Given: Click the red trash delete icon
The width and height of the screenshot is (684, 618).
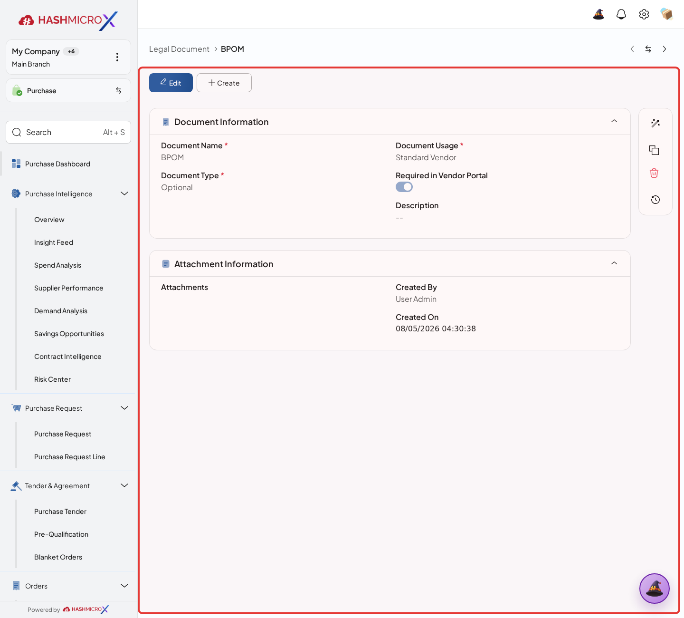Looking at the screenshot, I should coord(654,173).
